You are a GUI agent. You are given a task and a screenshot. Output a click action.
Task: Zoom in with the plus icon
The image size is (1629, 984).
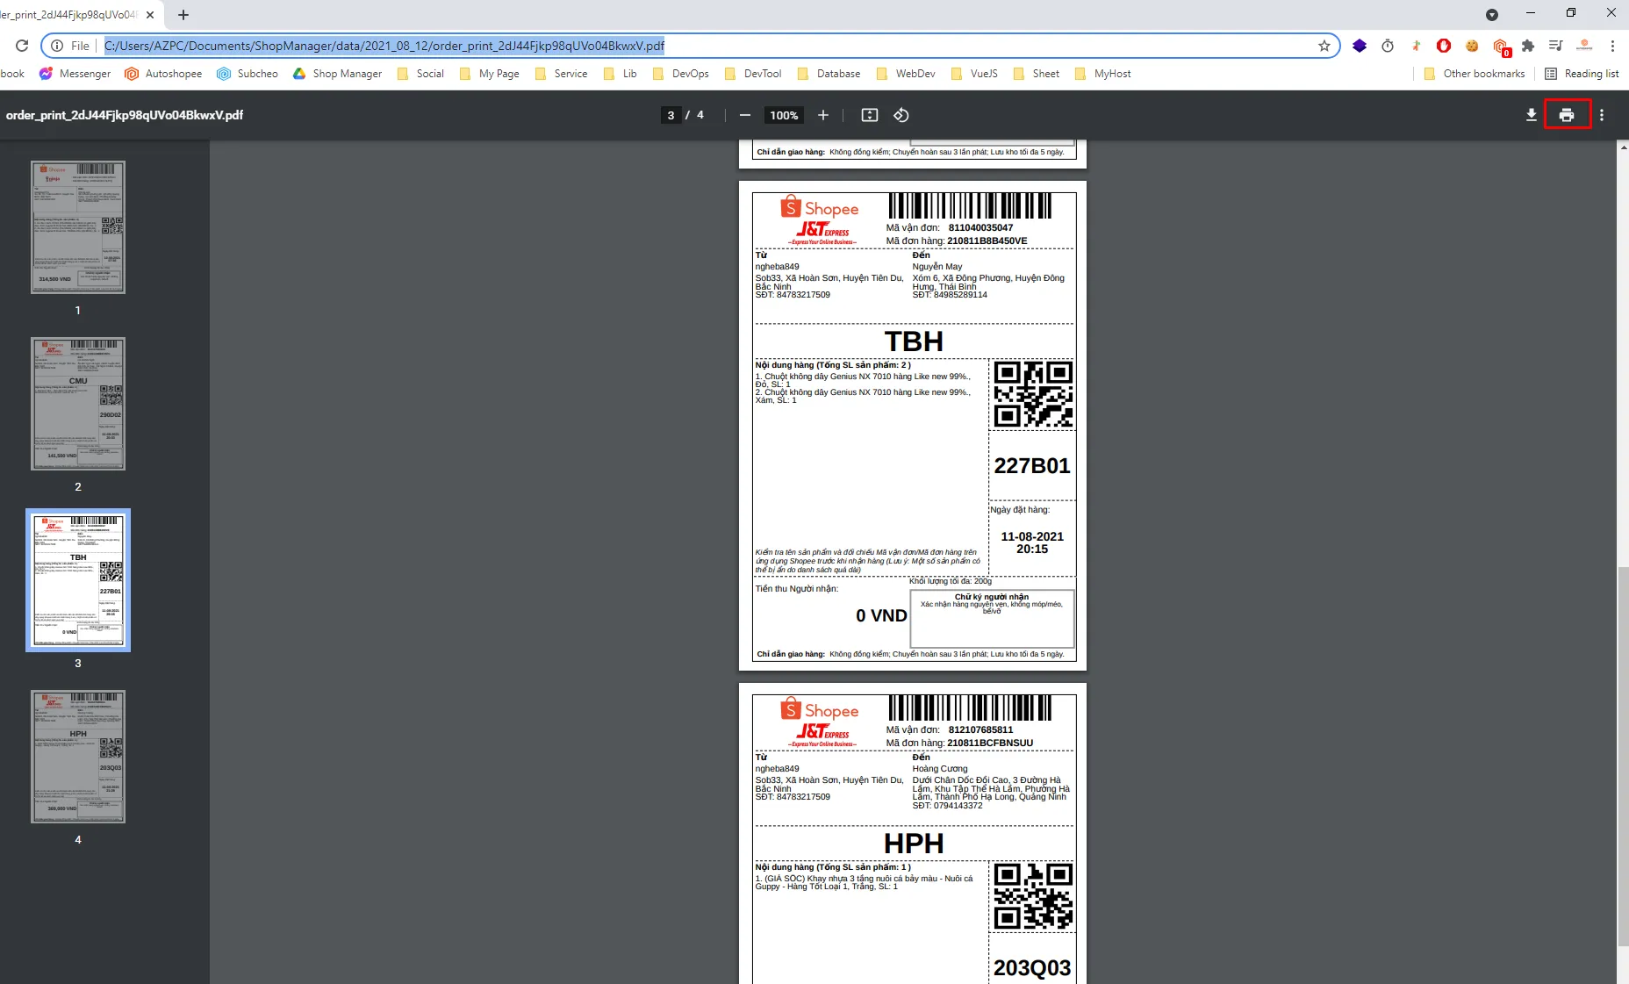click(823, 115)
